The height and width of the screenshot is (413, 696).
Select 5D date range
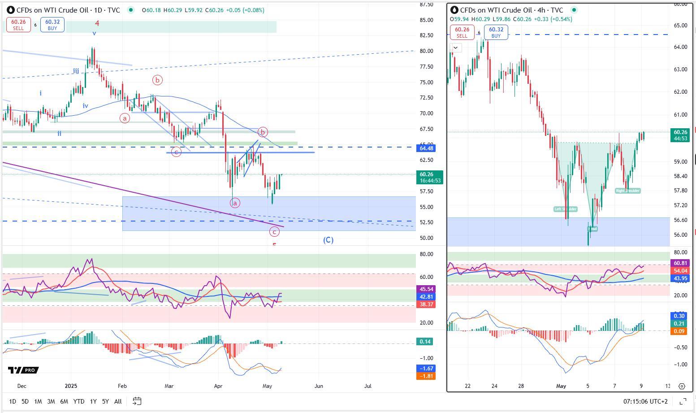click(x=25, y=401)
